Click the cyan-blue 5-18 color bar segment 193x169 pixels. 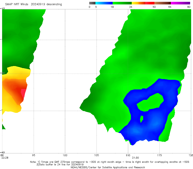[104, 3]
